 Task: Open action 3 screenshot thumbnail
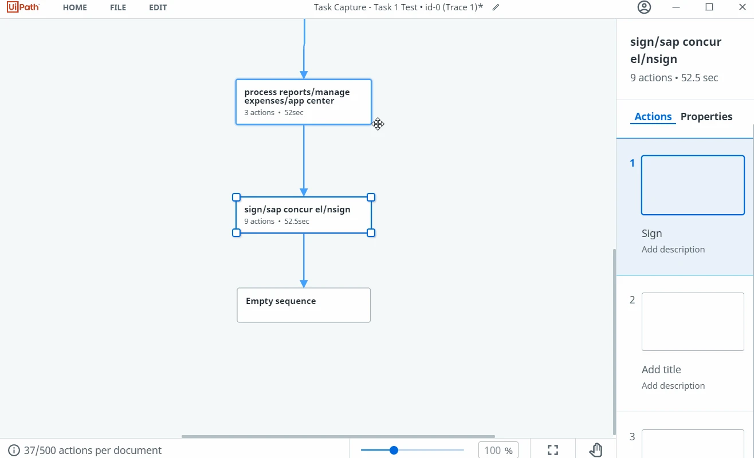[693, 444]
